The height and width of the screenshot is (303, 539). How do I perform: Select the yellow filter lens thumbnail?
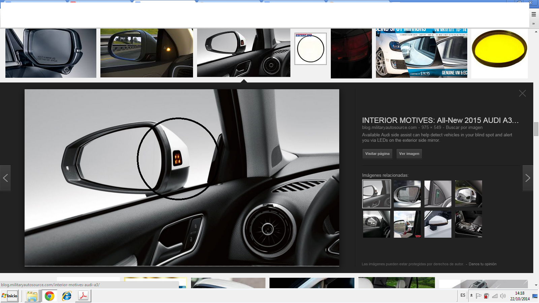point(499,53)
